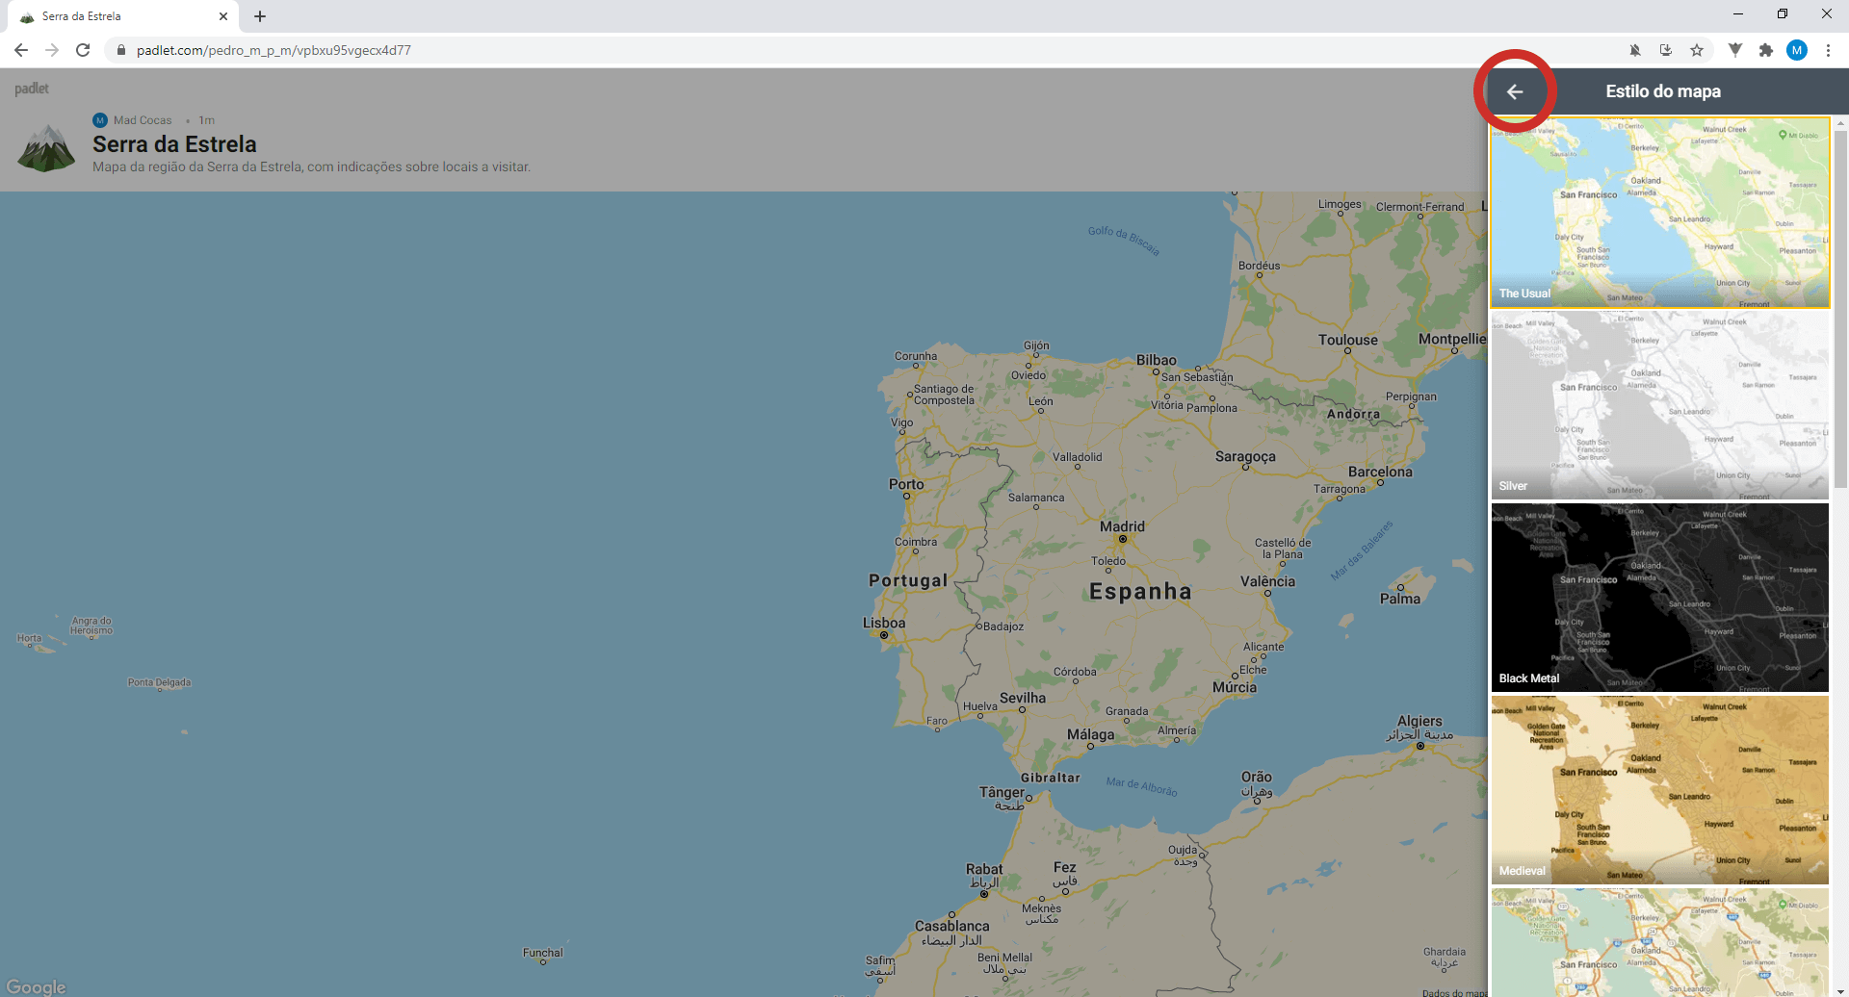Reload the padlet page
This screenshot has width=1849, height=997.
click(x=83, y=50)
